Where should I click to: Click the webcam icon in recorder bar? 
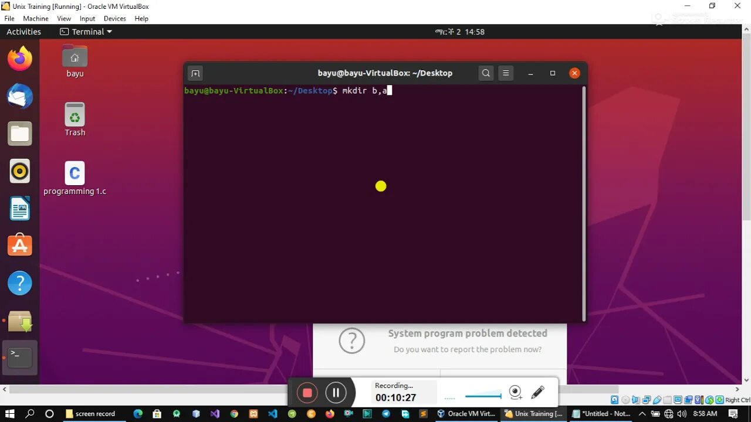(515, 392)
